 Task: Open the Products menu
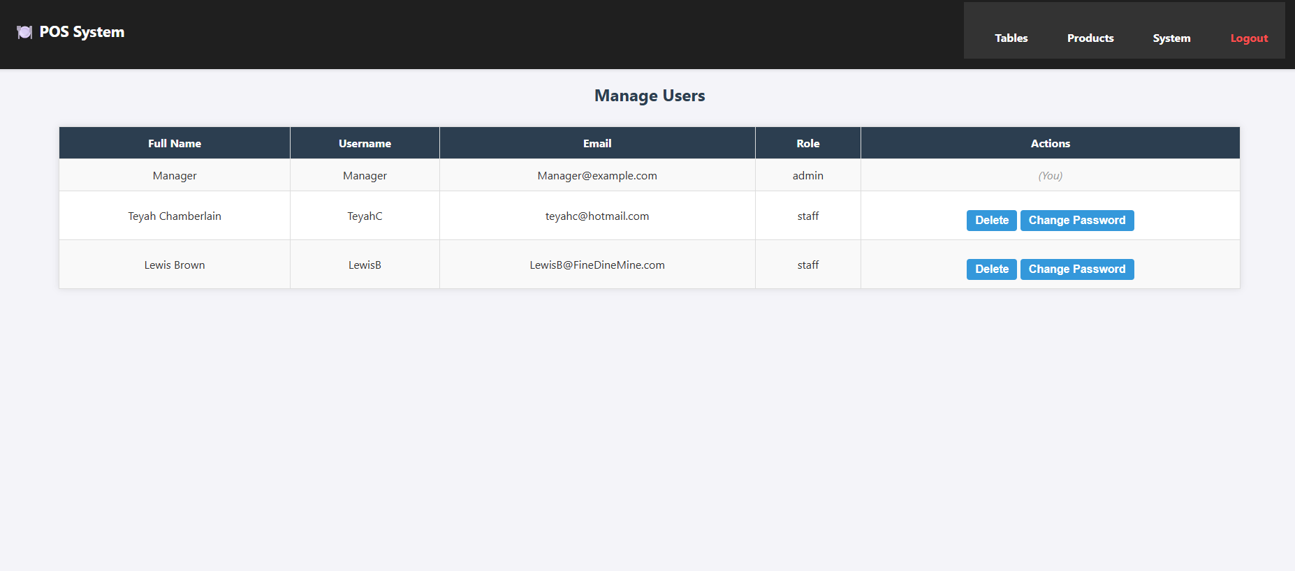tap(1090, 38)
